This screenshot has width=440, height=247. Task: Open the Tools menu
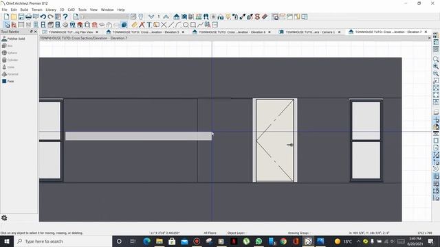(82, 10)
